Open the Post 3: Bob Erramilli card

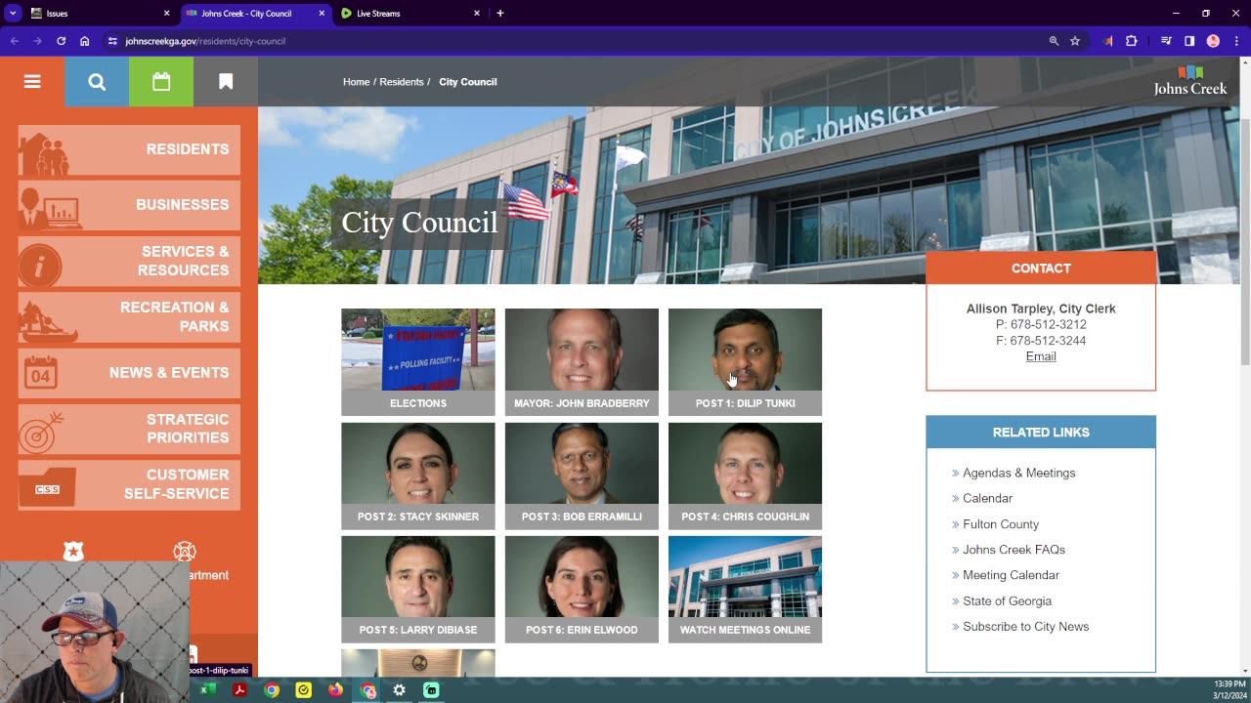[582, 476]
